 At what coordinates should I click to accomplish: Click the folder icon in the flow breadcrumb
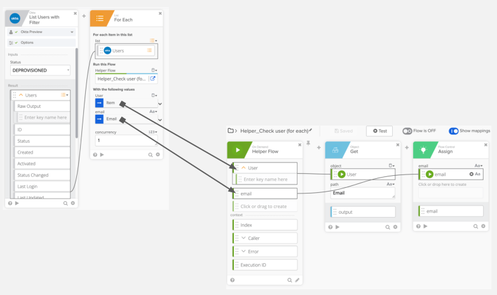pyautogui.click(x=231, y=131)
